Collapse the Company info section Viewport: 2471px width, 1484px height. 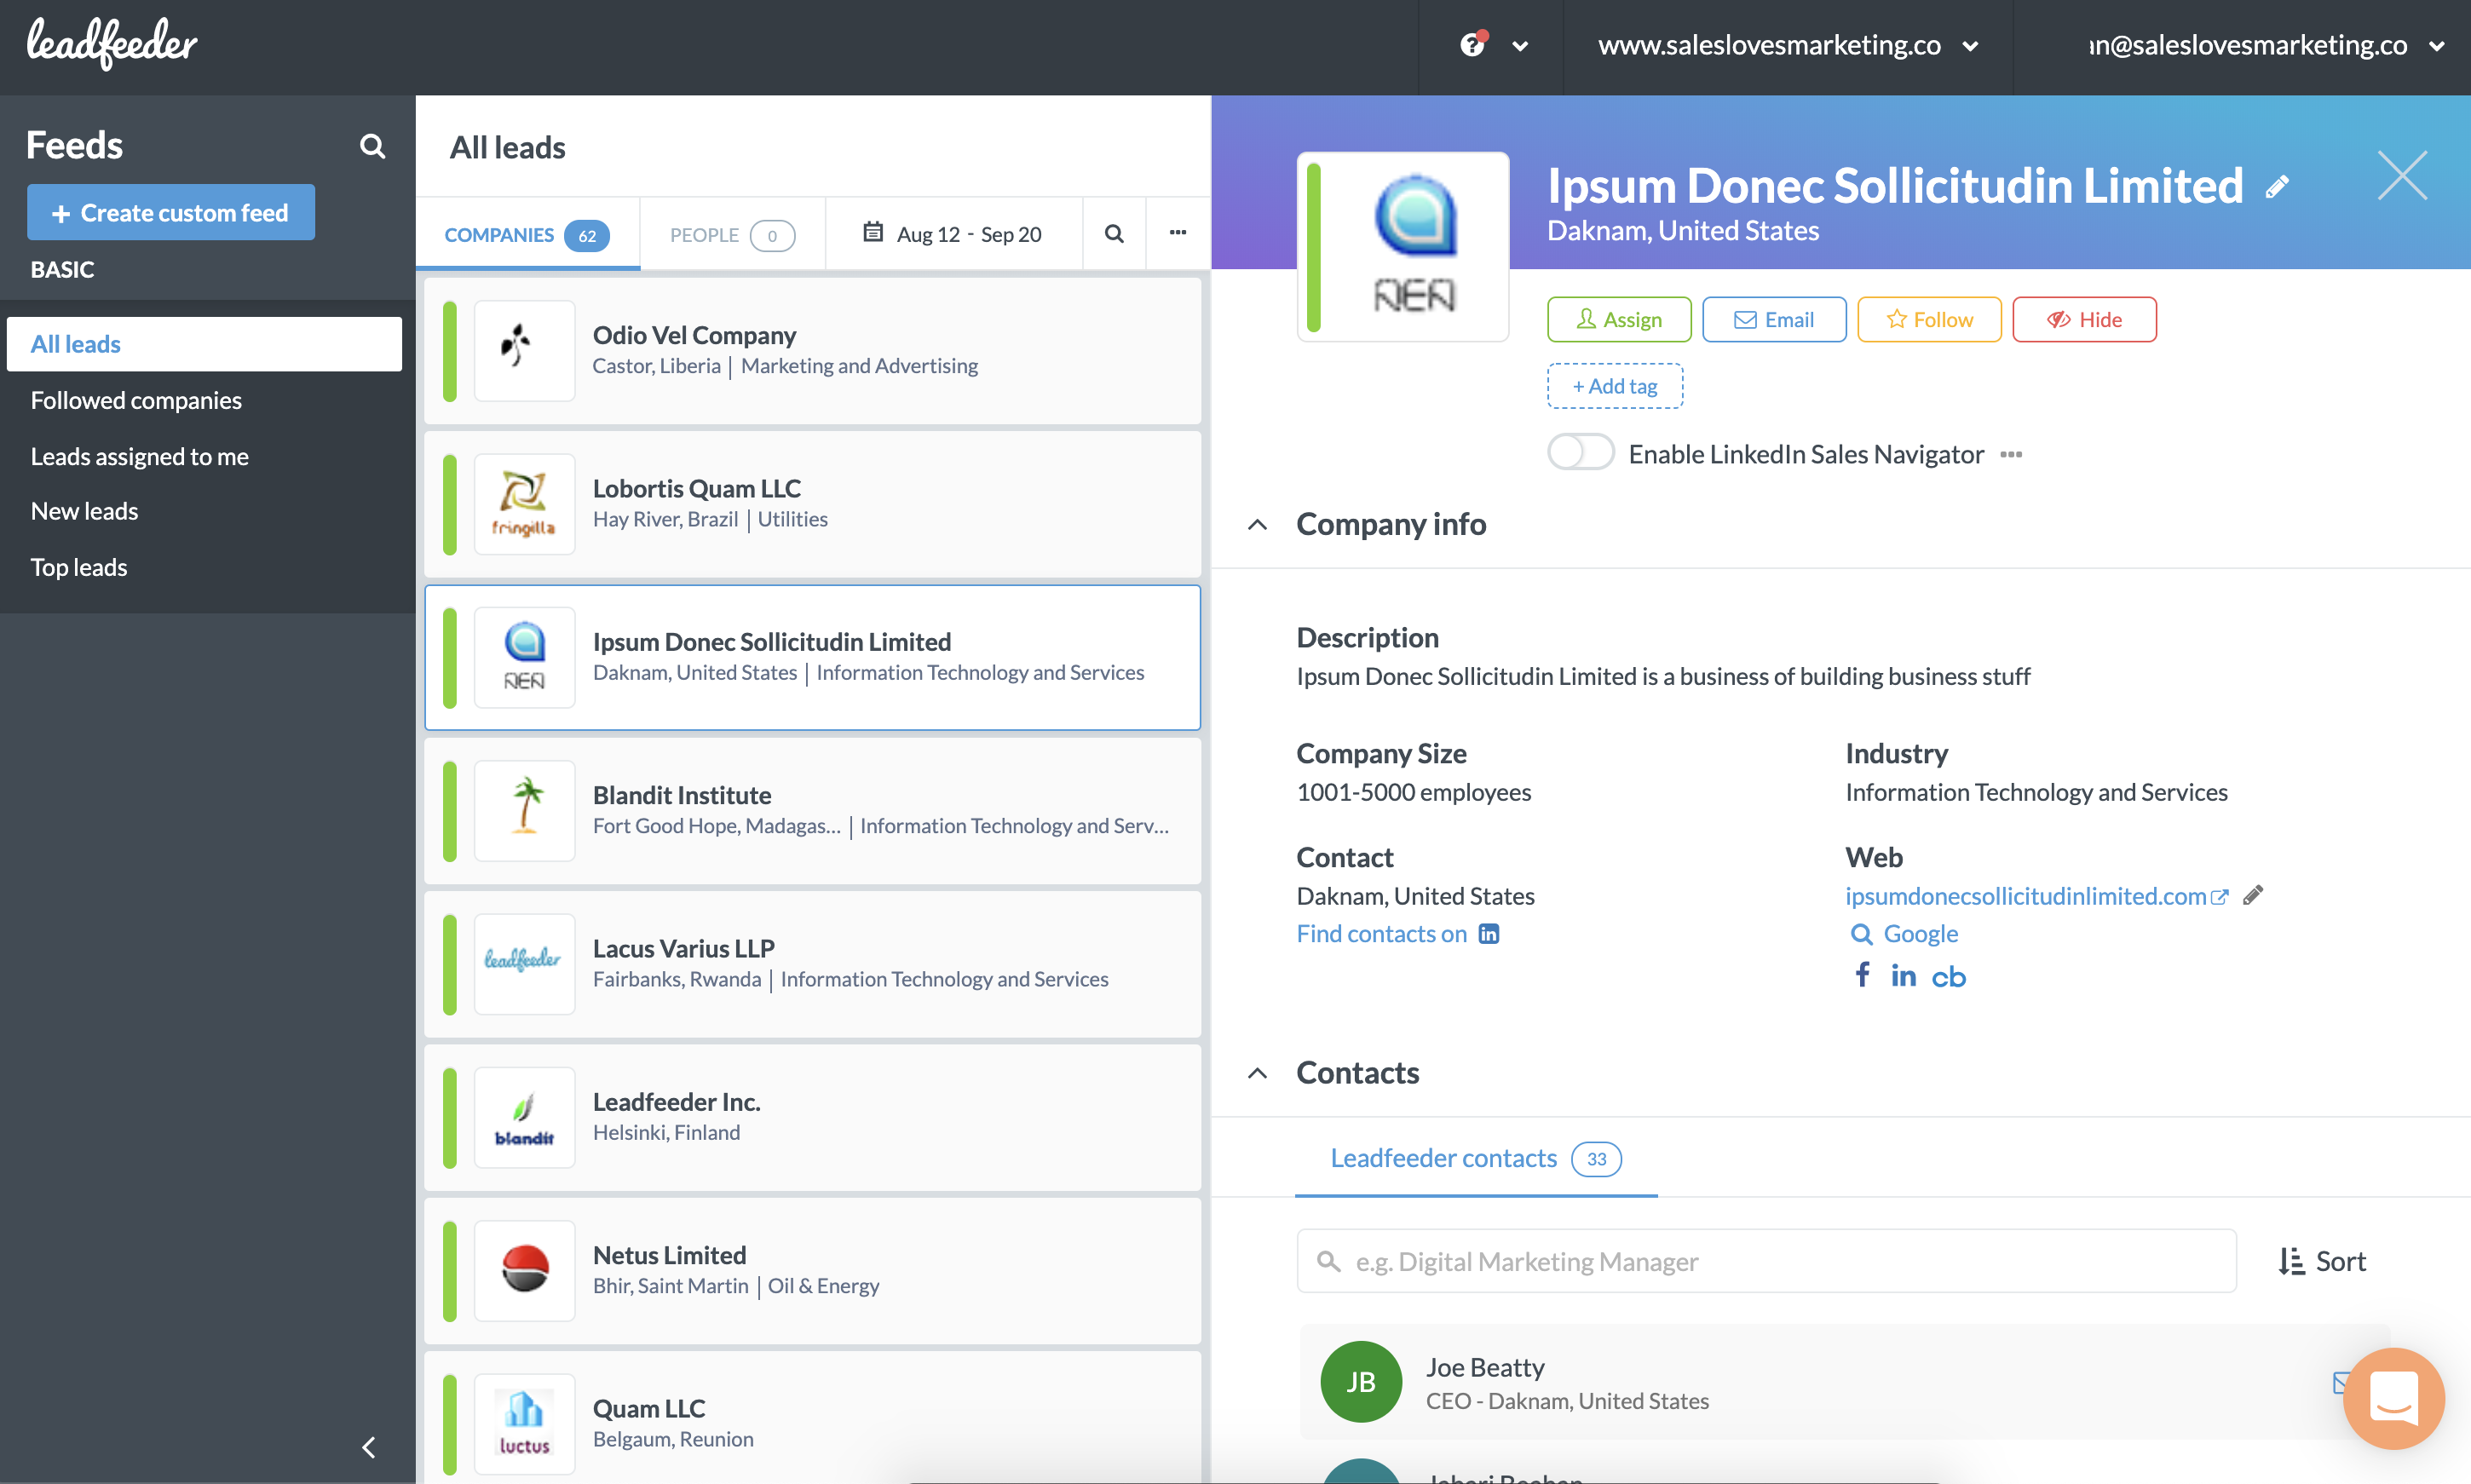tap(1258, 524)
